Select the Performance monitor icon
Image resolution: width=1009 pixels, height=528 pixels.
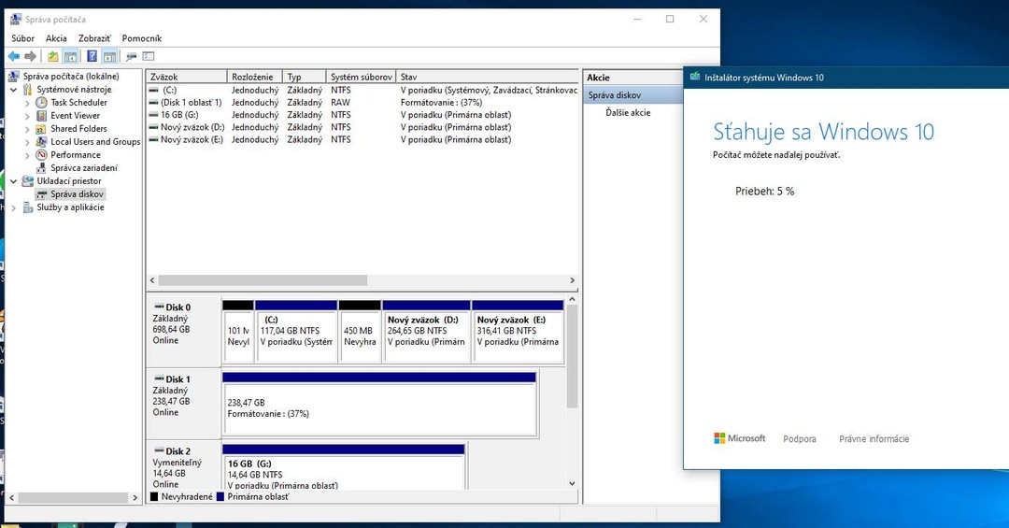tap(42, 155)
